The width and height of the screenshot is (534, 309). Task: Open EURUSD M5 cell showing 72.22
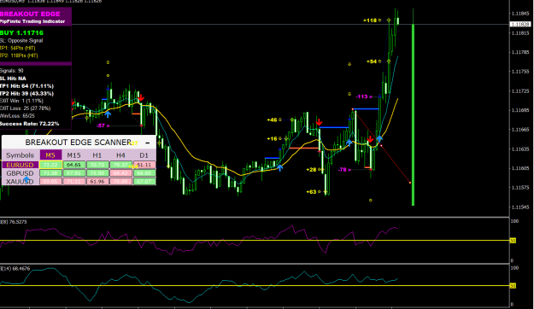pyautogui.click(x=50, y=165)
